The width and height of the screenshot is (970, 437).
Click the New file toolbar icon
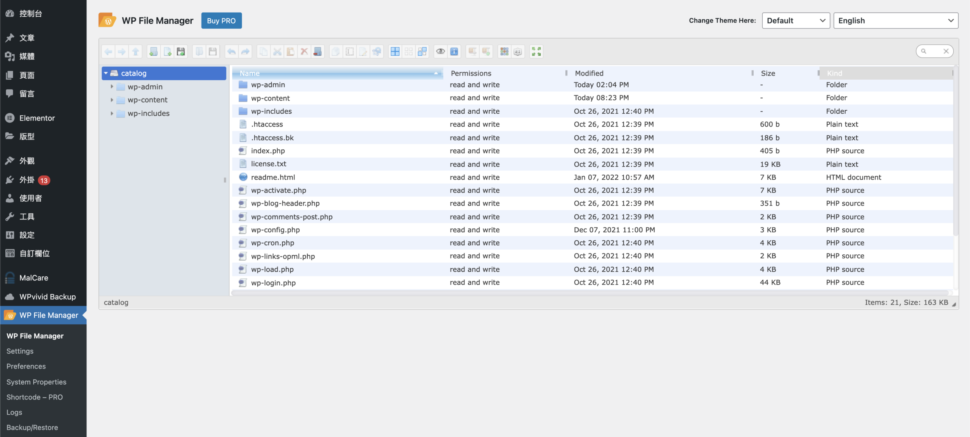coord(167,52)
